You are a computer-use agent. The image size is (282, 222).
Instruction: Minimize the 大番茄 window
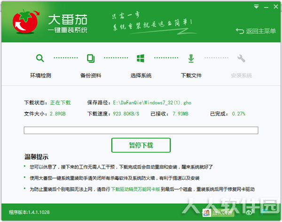point(266,7)
